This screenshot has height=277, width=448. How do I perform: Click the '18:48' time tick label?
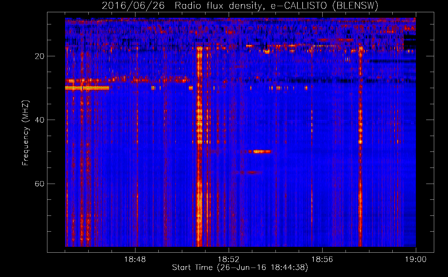click(135, 260)
